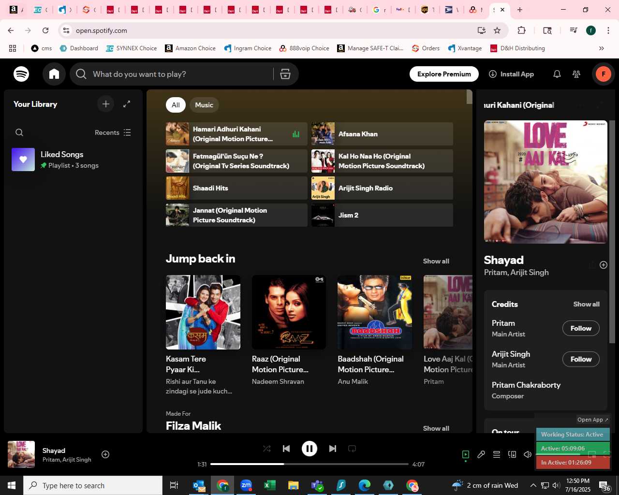This screenshot has height=495, width=619.
Task: Show lyrics with microphone icon
Action: [481, 454]
